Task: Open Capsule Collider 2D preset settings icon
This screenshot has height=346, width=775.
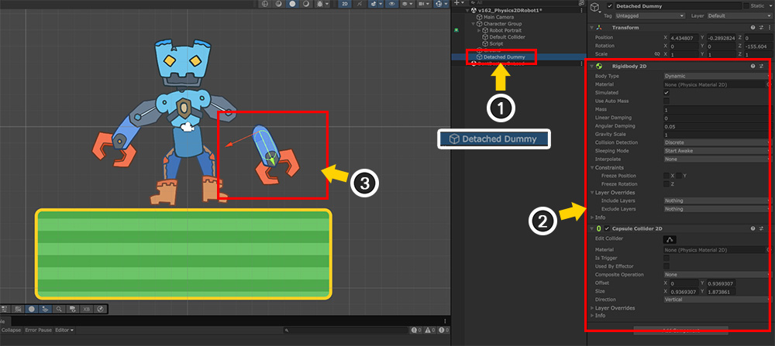Action: [762, 229]
